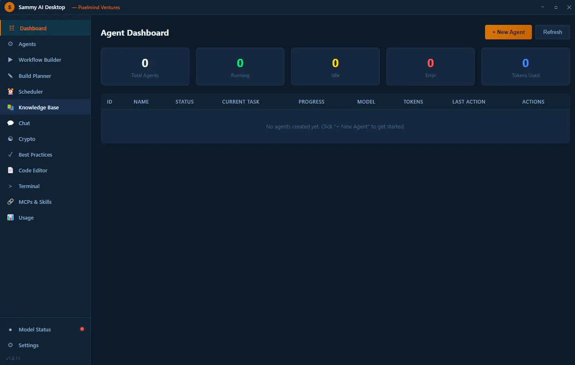The height and width of the screenshot is (365, 575).
Task: Click the TOKENS column header
Action: click(413, 102)
